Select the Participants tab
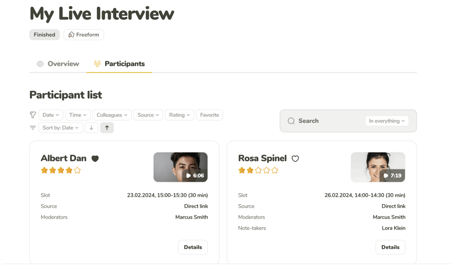 pos(124,64)
